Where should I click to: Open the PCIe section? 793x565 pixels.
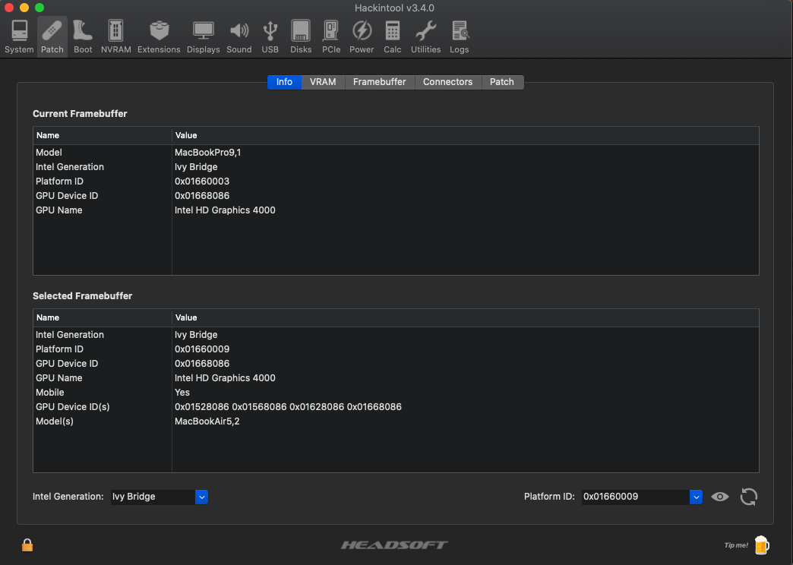(331, 36)
